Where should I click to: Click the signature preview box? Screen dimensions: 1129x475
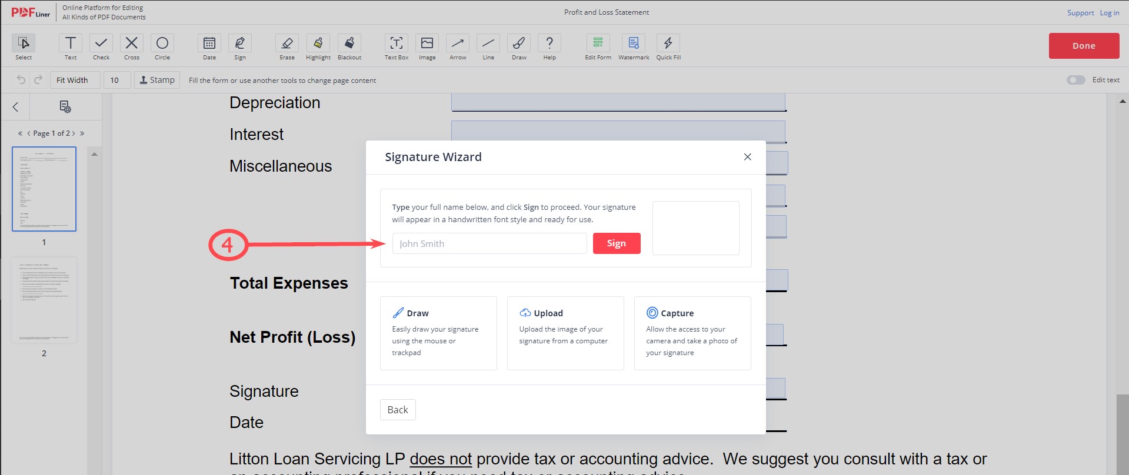pos(696,228)
